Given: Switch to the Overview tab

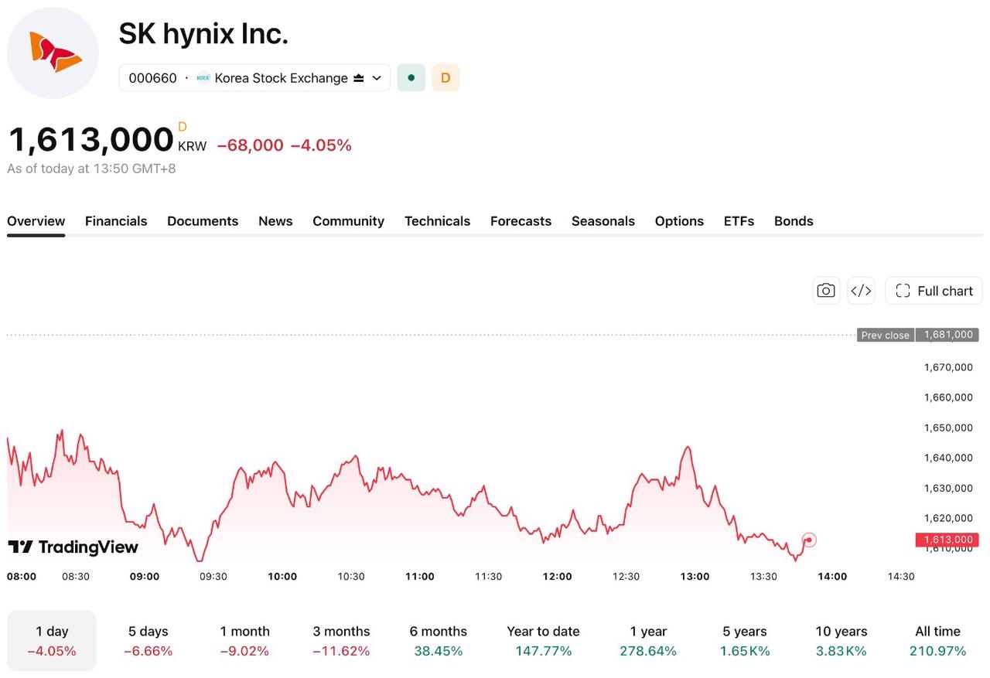Looking at the screenshot, I should (x=36, y=221).
